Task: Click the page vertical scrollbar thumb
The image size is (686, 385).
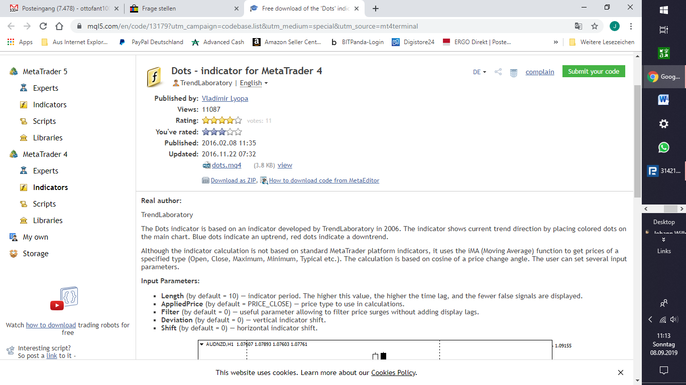Action: (x=637, y=141)
